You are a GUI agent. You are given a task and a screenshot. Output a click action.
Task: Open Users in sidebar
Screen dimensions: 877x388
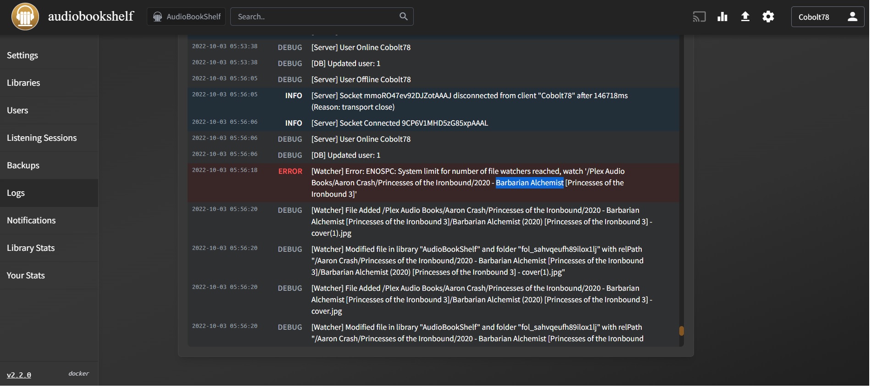tap(49, 111)
